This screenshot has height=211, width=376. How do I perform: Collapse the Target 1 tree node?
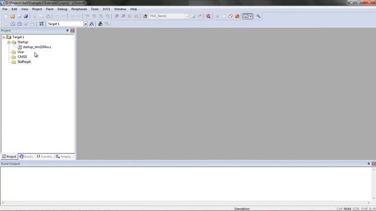(4, 38)
